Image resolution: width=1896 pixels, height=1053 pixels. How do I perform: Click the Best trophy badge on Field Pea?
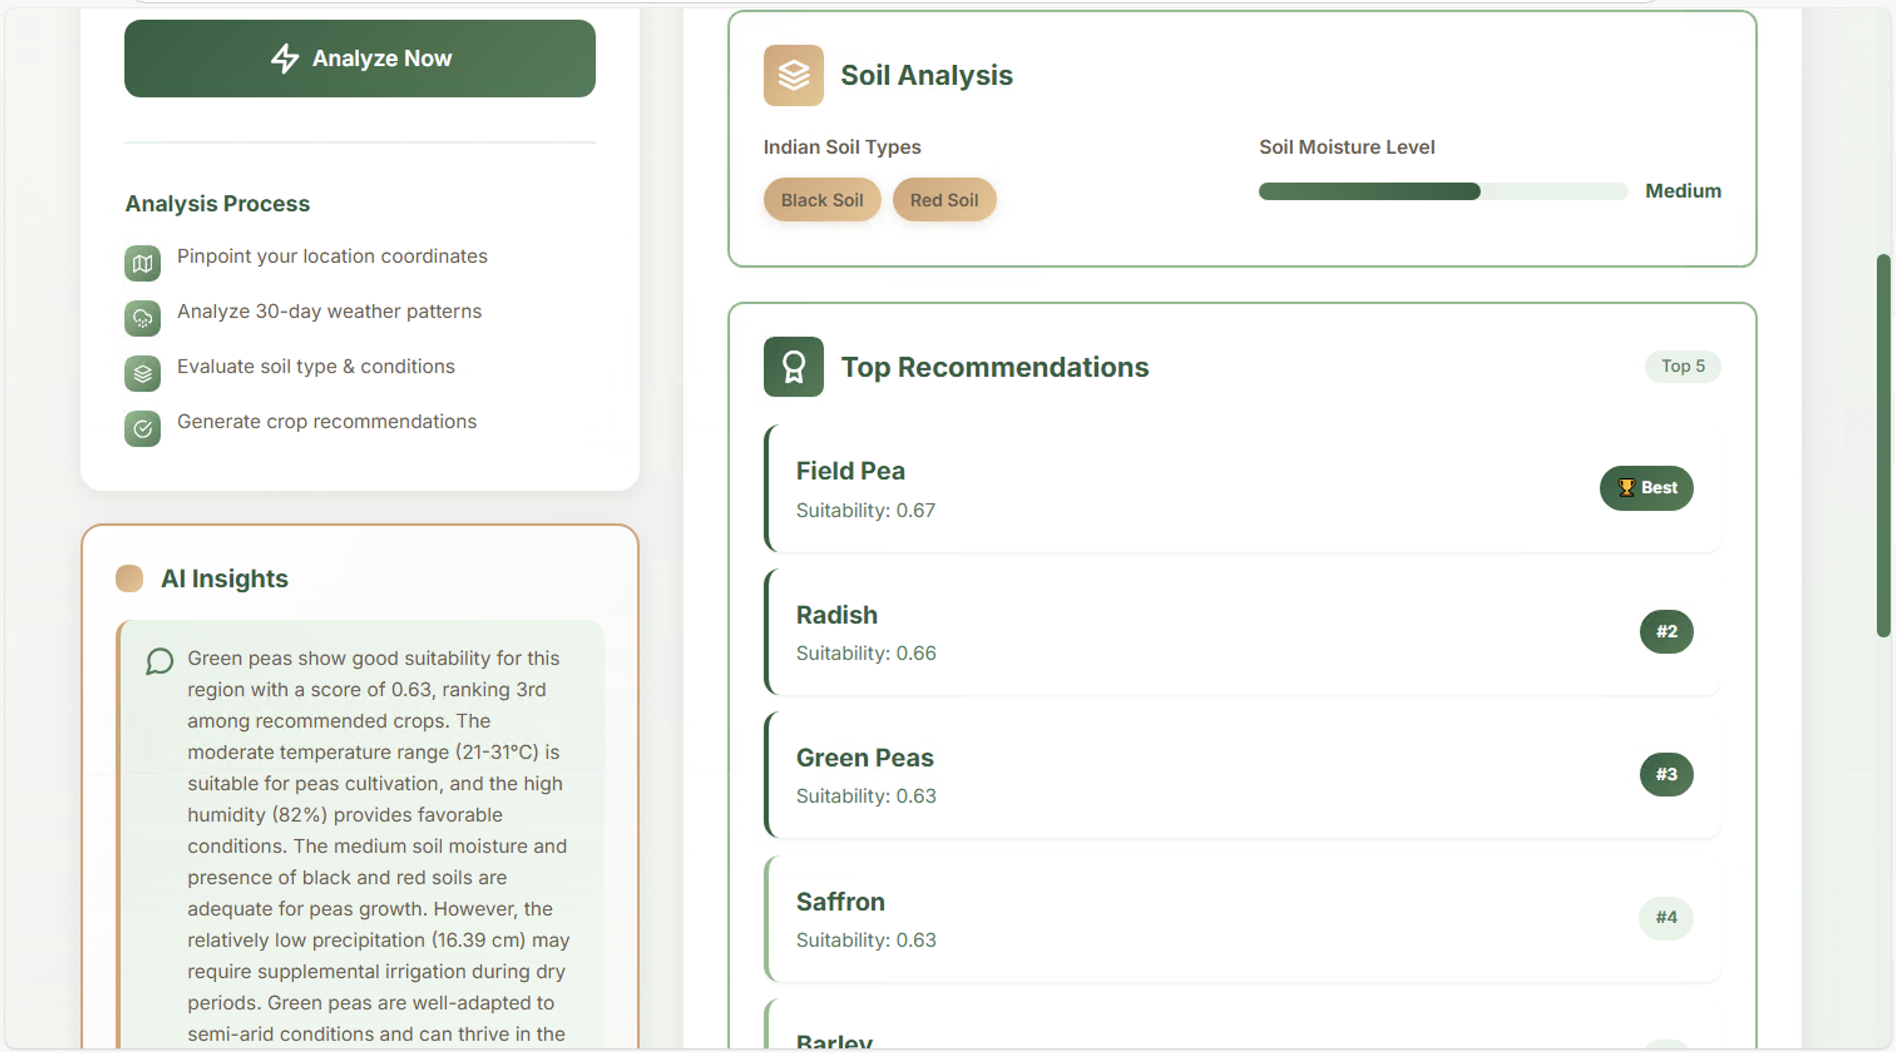click(1646, 487)
